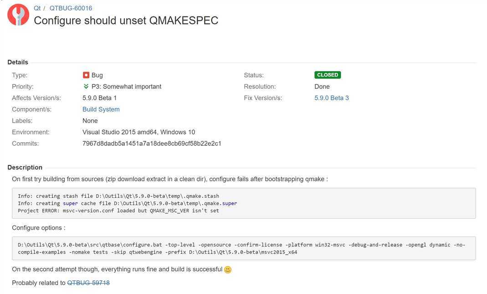Click the red Bug type icon
The image size is (487, 294).
86,75
